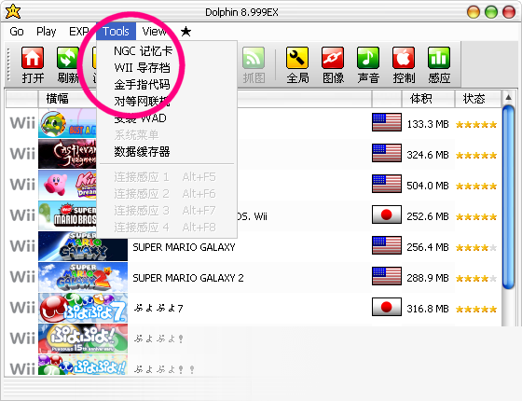Click star rating for 324.6 MB game
The height and width of the screenshot is (401, 522).
click(476, 155)
